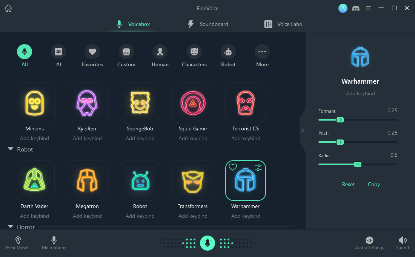This screenshot has height=257, width=415.
Task: Add keybind under Warhammer voice card
Action: (246, 216)
